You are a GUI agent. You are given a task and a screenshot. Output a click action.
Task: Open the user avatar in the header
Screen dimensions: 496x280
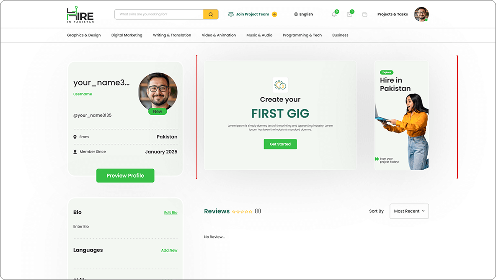(x=421, y=14)
